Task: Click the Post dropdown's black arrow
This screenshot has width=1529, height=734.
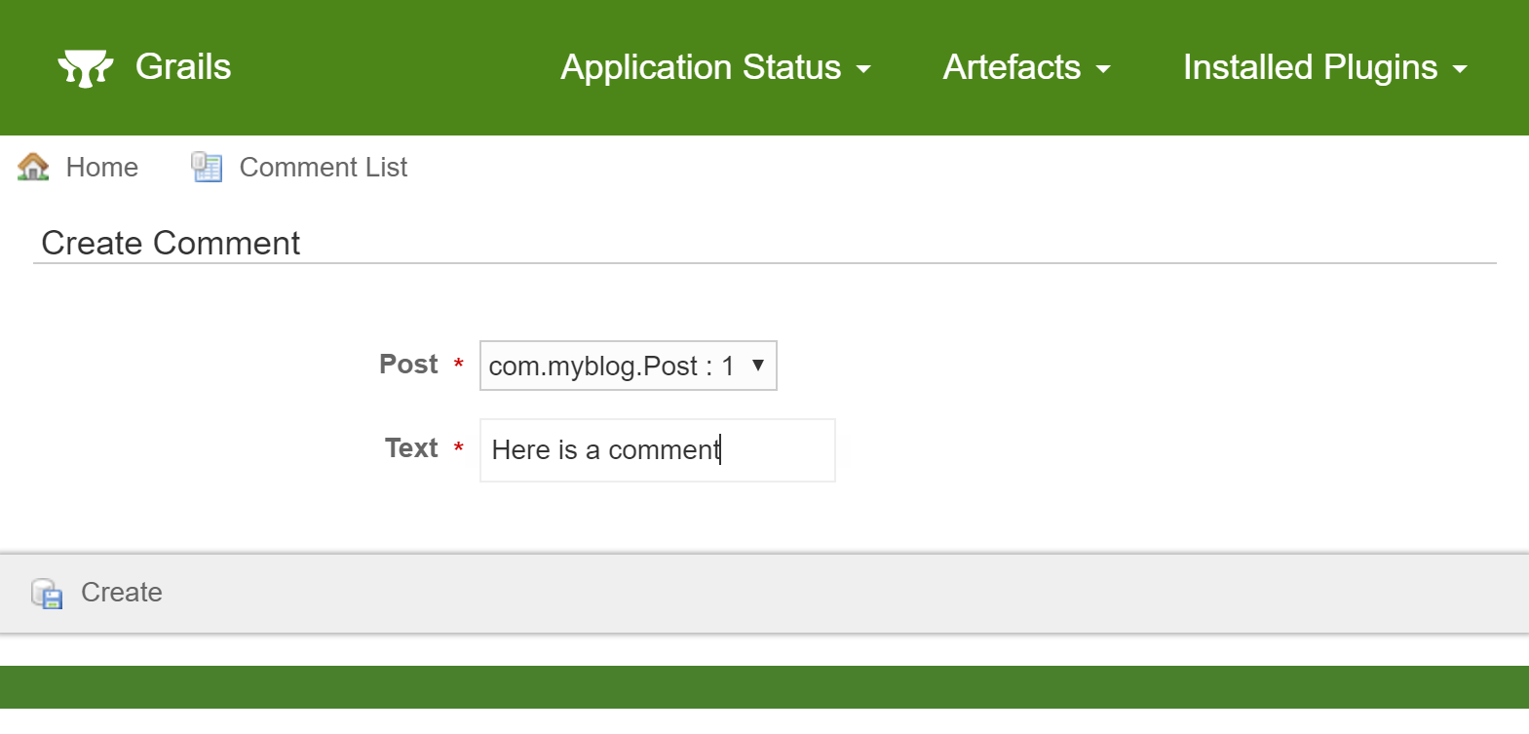Action: (758, 366)
